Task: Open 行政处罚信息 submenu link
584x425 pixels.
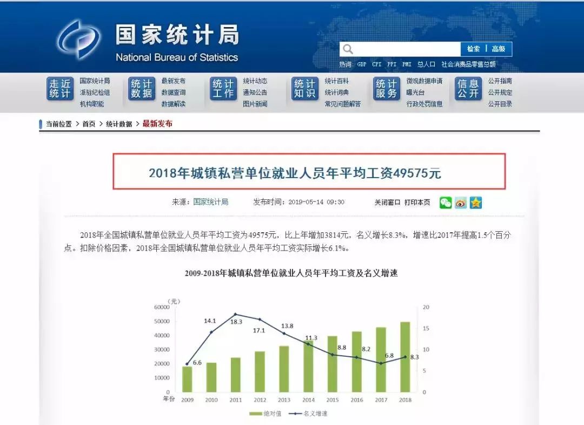Action: point(424,104)
